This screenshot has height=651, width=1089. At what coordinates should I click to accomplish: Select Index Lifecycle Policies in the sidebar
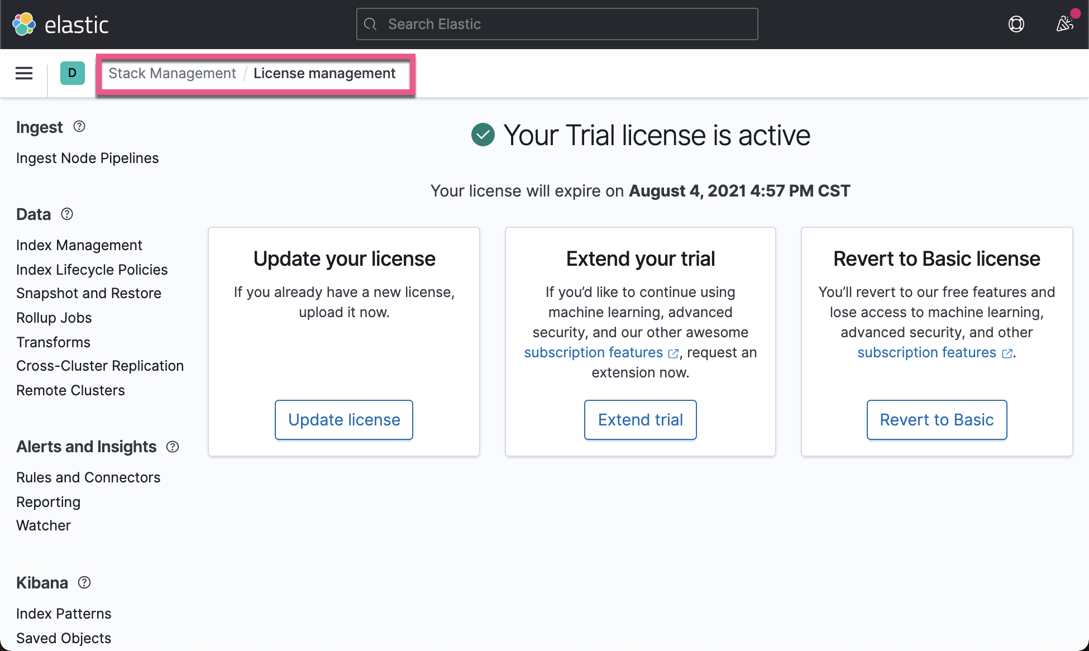92,270
